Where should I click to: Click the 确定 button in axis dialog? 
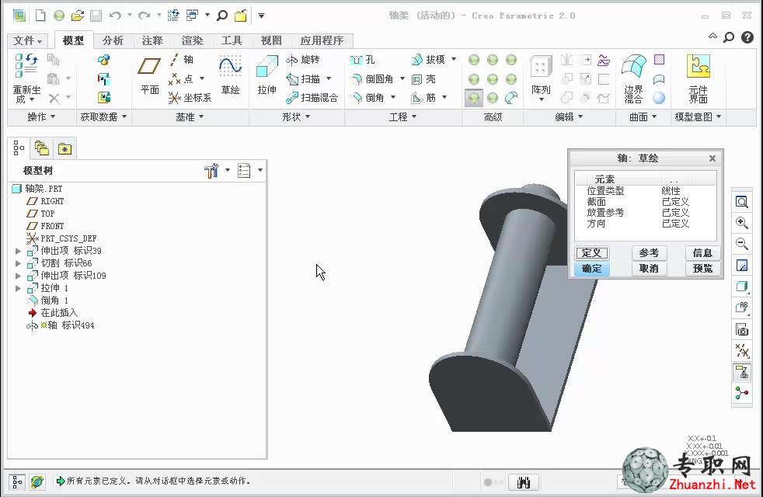[592, 269]
